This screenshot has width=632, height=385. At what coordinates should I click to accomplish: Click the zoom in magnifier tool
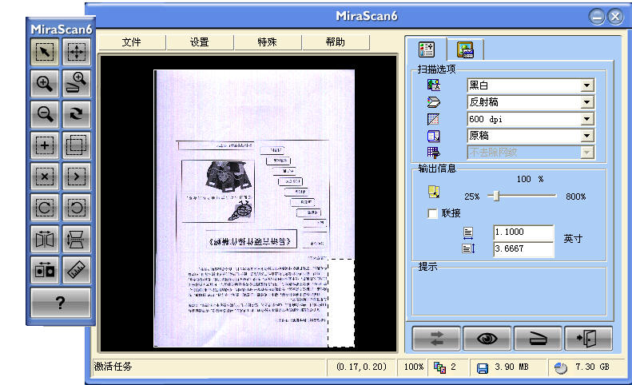(45, 83)
